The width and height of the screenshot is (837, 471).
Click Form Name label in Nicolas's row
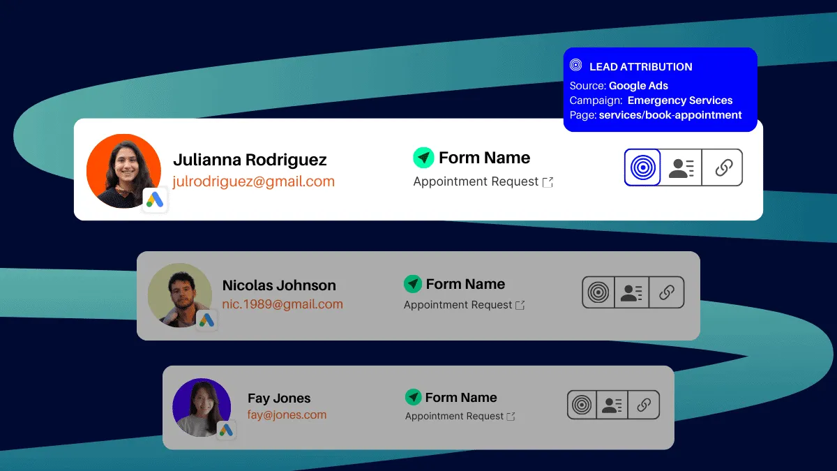(466, 284)
